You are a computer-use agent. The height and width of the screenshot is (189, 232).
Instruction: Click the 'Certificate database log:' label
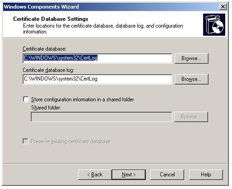[48, 70]
